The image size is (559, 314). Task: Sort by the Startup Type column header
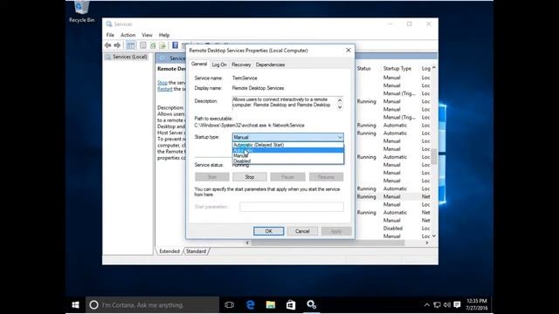(397, 68)
